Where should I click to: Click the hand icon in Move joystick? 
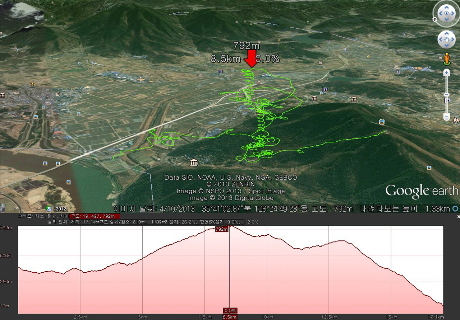446,39
